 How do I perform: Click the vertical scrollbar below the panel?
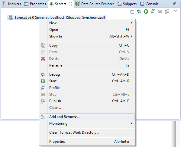(173, 134)
